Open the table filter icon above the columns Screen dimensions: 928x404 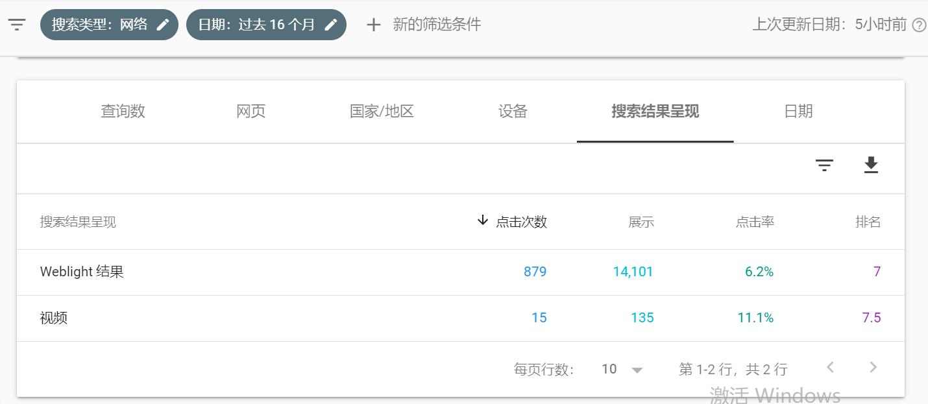tap(824, 167)
